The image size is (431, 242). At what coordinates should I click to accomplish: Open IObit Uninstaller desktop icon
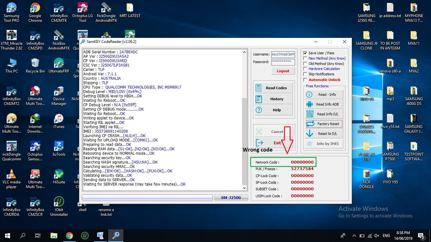59,206
